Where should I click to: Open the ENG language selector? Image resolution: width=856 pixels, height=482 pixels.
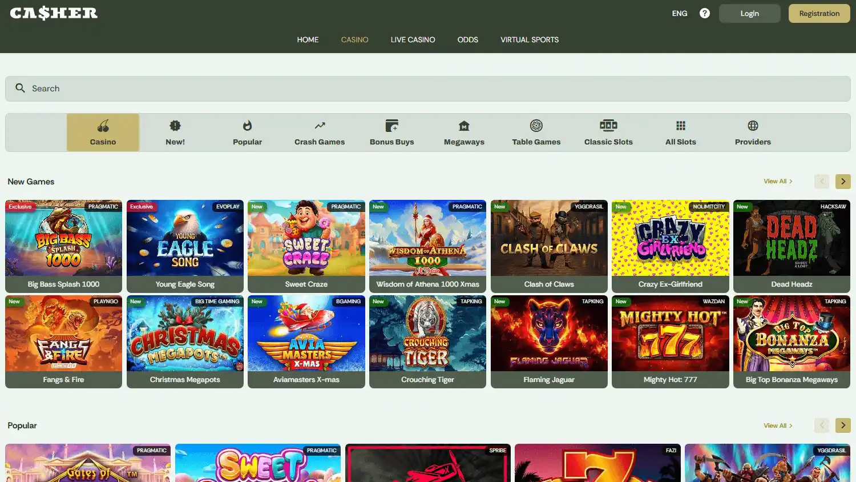point(680,13)
